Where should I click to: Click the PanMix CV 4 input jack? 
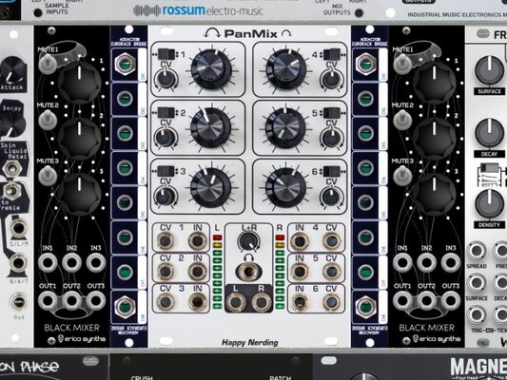tap(331, 241)
